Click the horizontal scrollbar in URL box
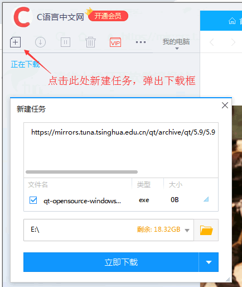 81,172
